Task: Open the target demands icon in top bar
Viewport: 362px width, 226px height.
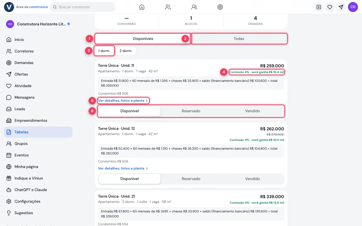Action: [x=220, y=7]
